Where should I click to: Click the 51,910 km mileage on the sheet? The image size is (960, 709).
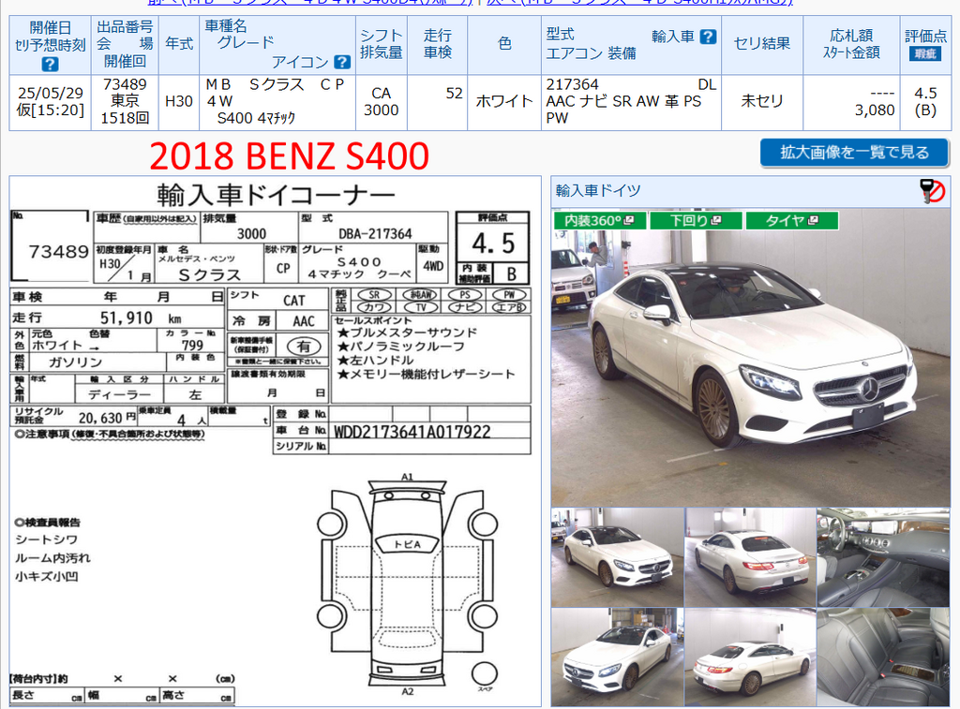tap(141, 318)
